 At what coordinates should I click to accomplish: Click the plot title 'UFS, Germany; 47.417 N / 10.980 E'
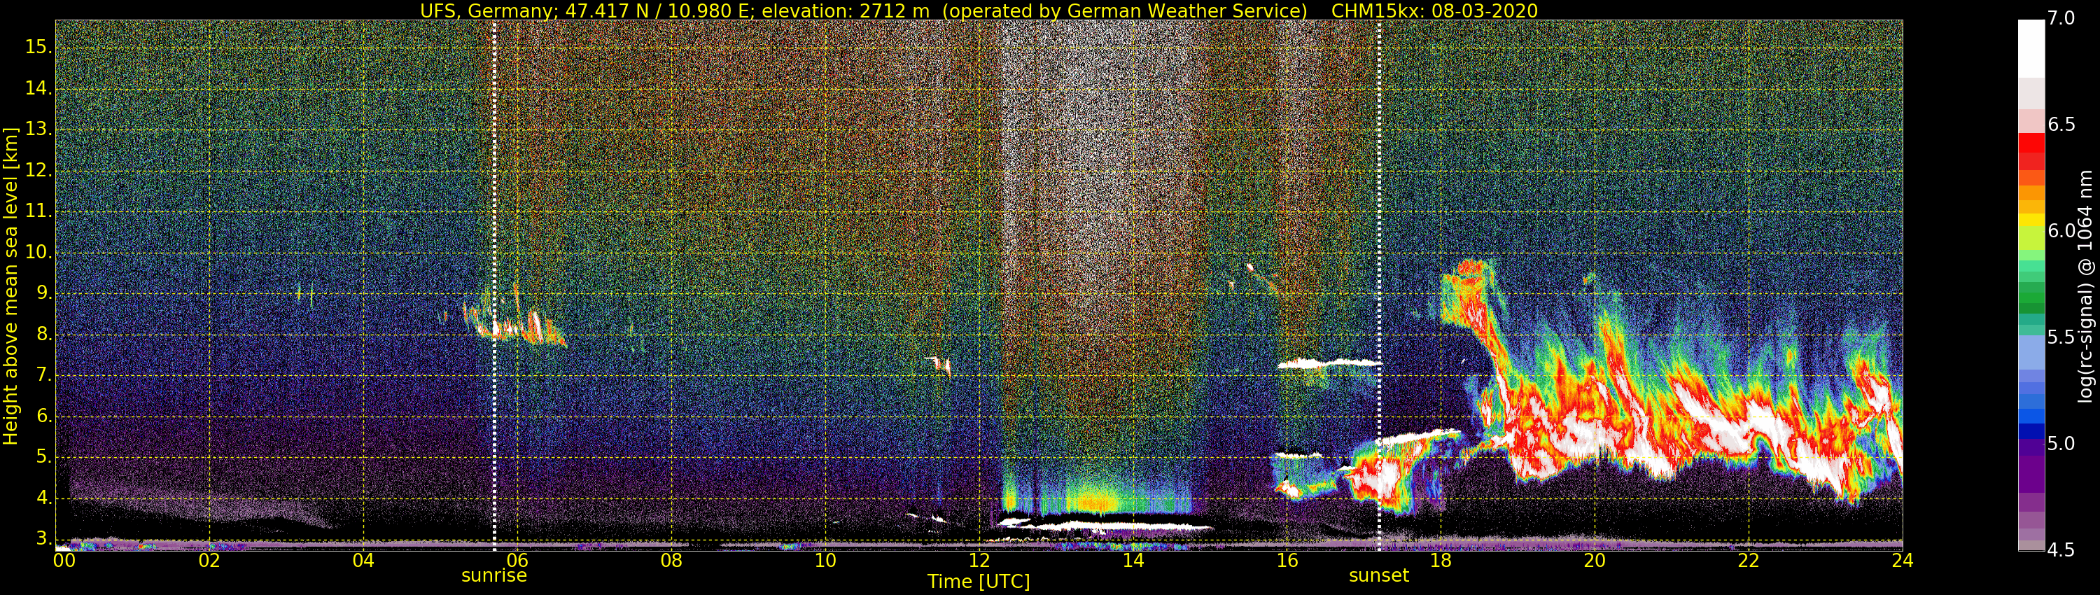[584, 10]
